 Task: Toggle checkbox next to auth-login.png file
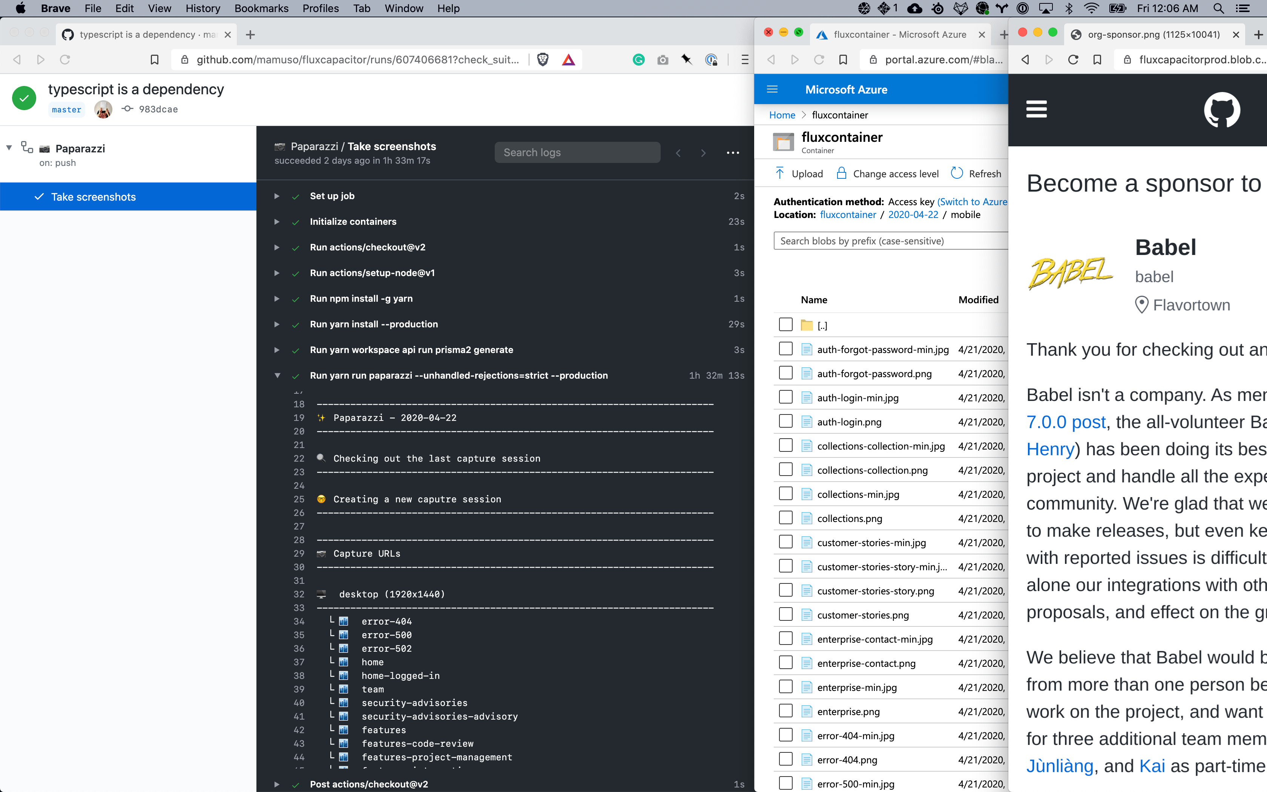coord(784,421)
